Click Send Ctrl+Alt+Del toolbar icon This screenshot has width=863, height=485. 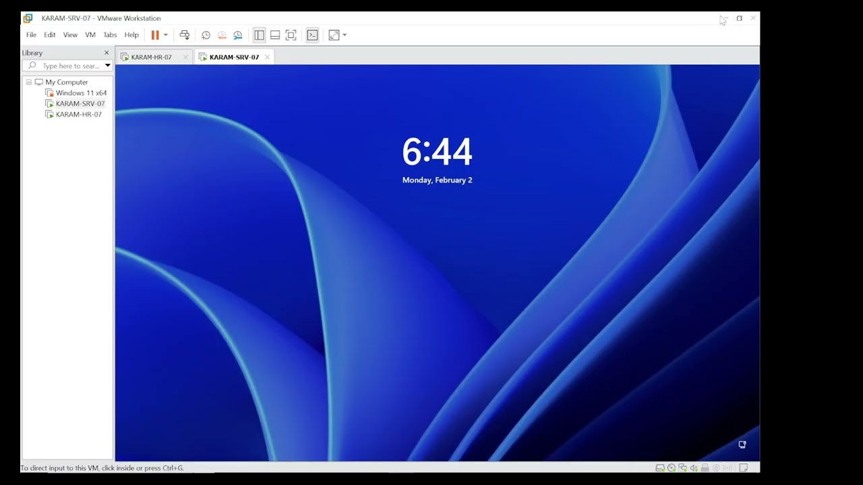184,35
